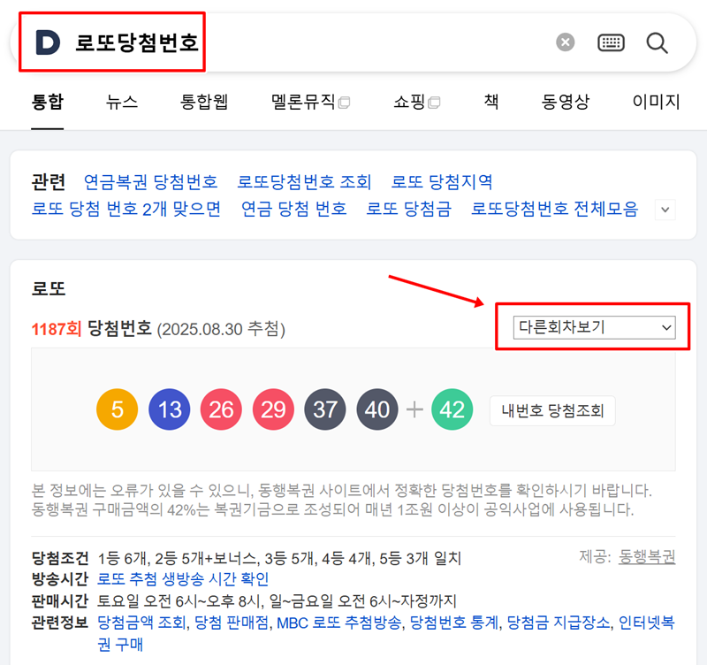
Task: Click the gray ball number 37
Action: 325,409
